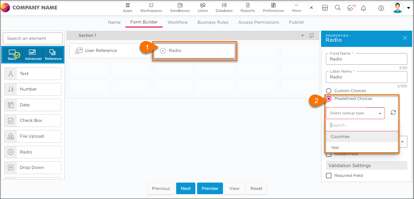
Task: Open Sandboxes in top navigation
Action: point(180,8)
